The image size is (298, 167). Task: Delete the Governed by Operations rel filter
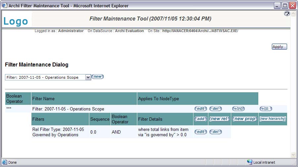point(215,132)
